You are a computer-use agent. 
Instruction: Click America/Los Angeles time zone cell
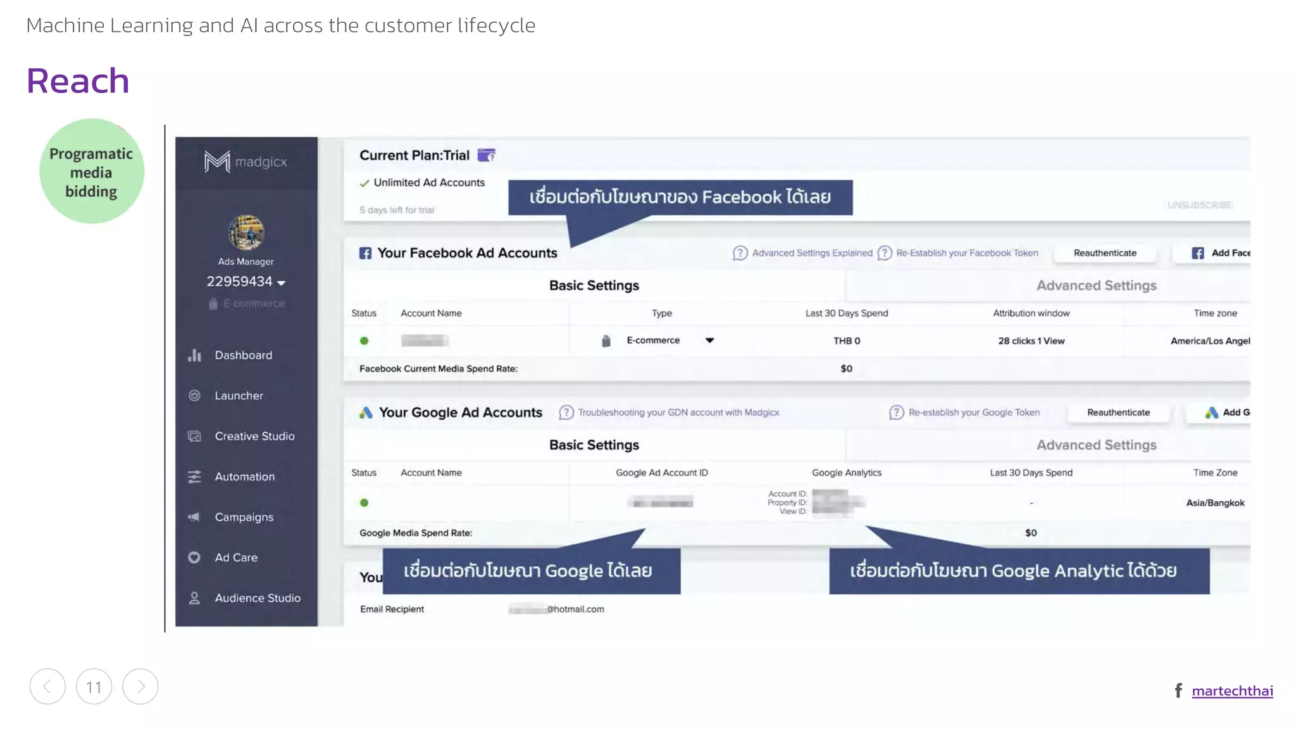1210,341
